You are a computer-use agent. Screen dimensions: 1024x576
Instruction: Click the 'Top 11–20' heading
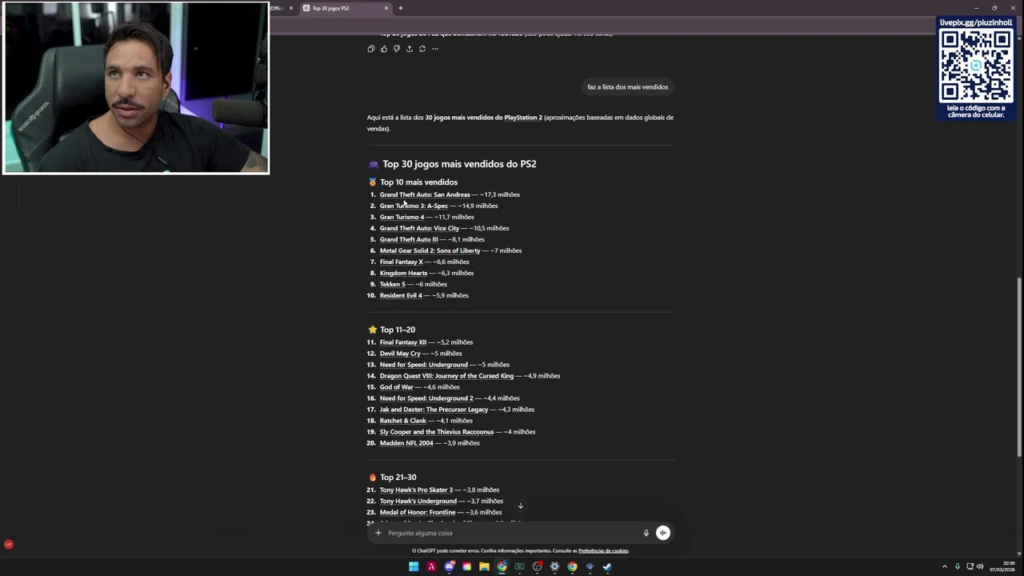[398, 330]
